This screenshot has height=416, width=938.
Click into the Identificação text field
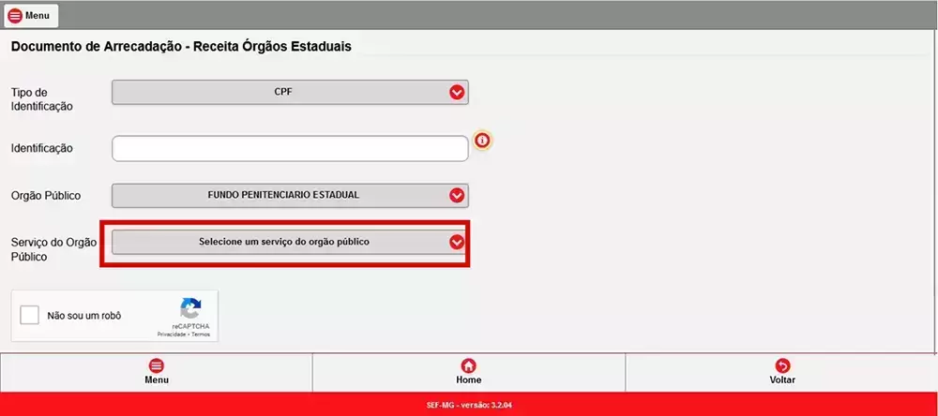[289, 149]
